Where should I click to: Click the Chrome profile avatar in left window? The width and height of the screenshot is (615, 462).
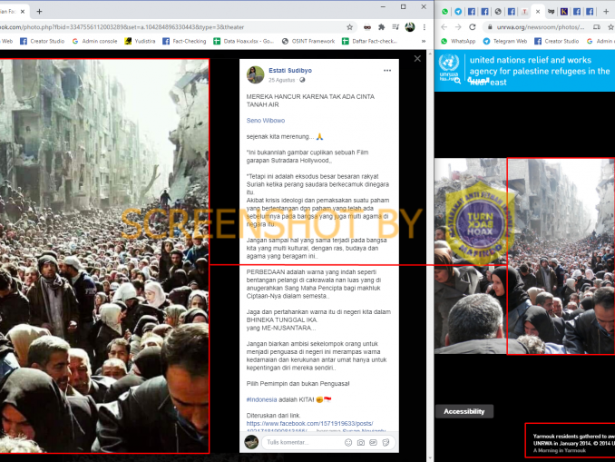click(x=410, y=27)
